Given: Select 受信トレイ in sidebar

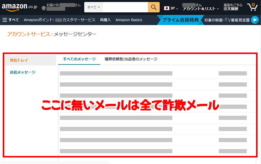Looking at the screenshot, I should (30, 60).
